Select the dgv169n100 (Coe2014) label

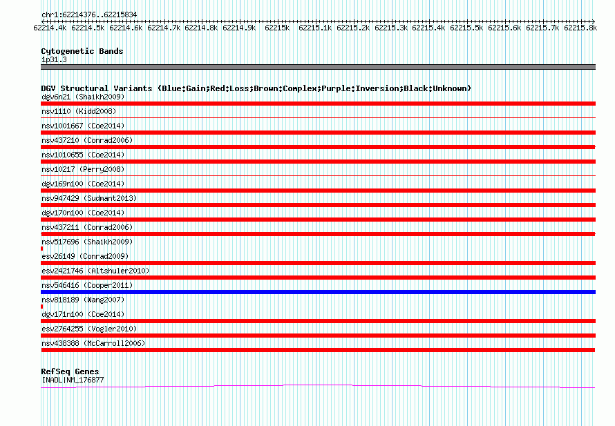83,184
